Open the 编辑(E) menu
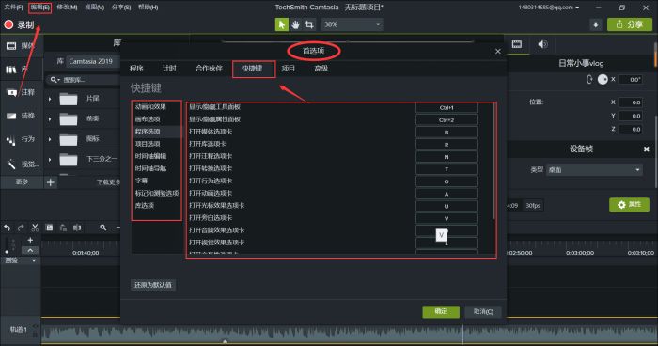The width and height of the screenshot is (658, 346). (x=39, y=8)
